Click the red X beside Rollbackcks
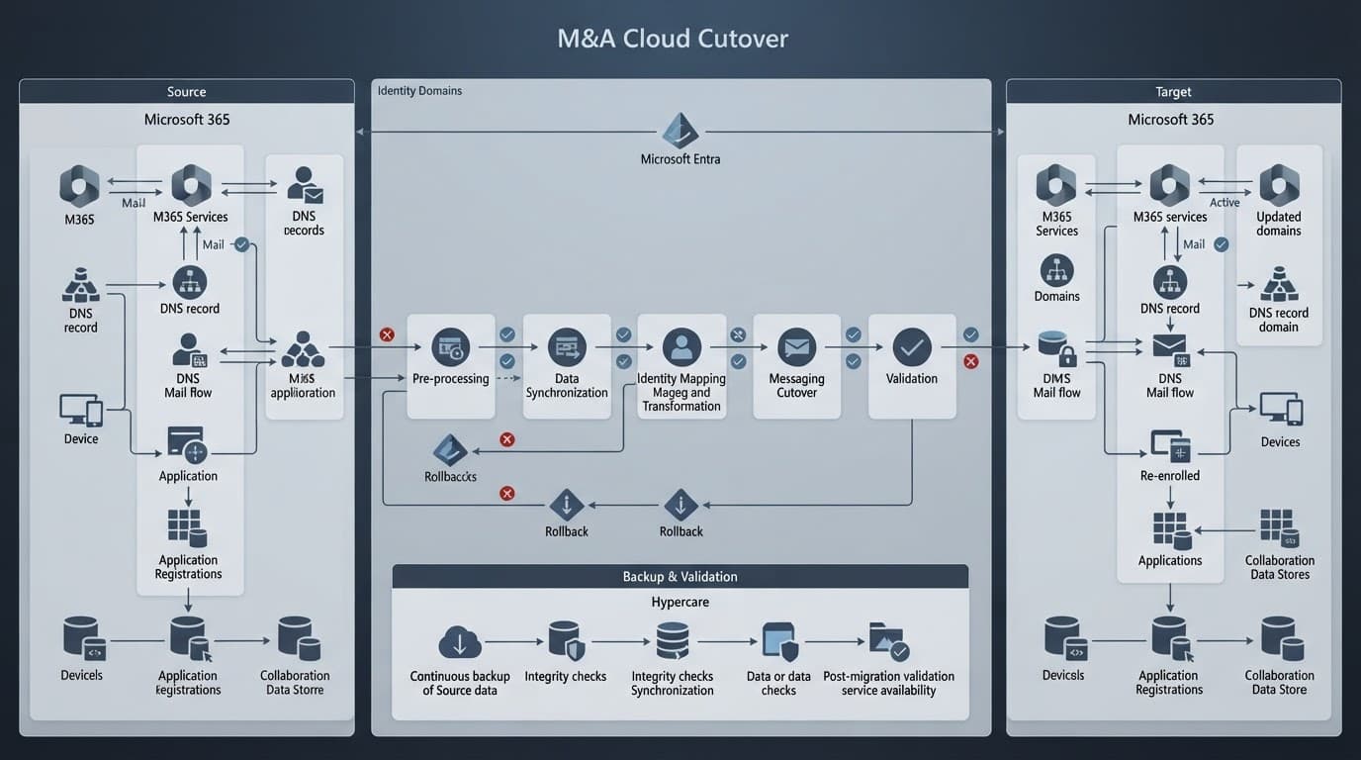1361x760 pixels. pos(507,439)
